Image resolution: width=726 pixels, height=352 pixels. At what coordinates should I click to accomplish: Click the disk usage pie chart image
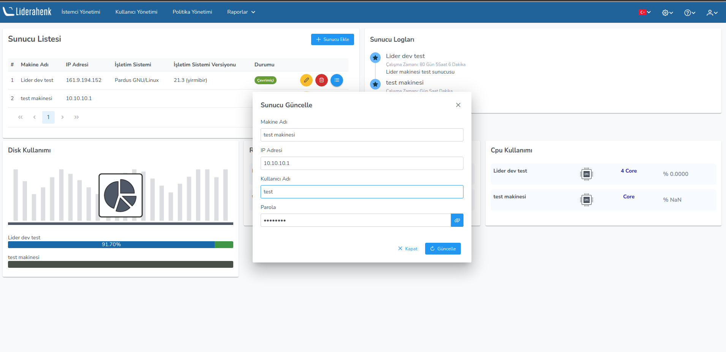click(x=120, y=195)
